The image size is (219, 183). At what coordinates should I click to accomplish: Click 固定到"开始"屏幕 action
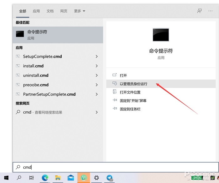point(161,101)
